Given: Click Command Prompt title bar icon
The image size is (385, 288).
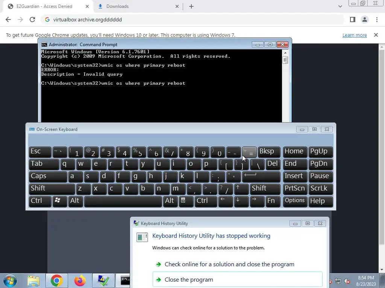Looking at the screenshot, I should (44, 45).
